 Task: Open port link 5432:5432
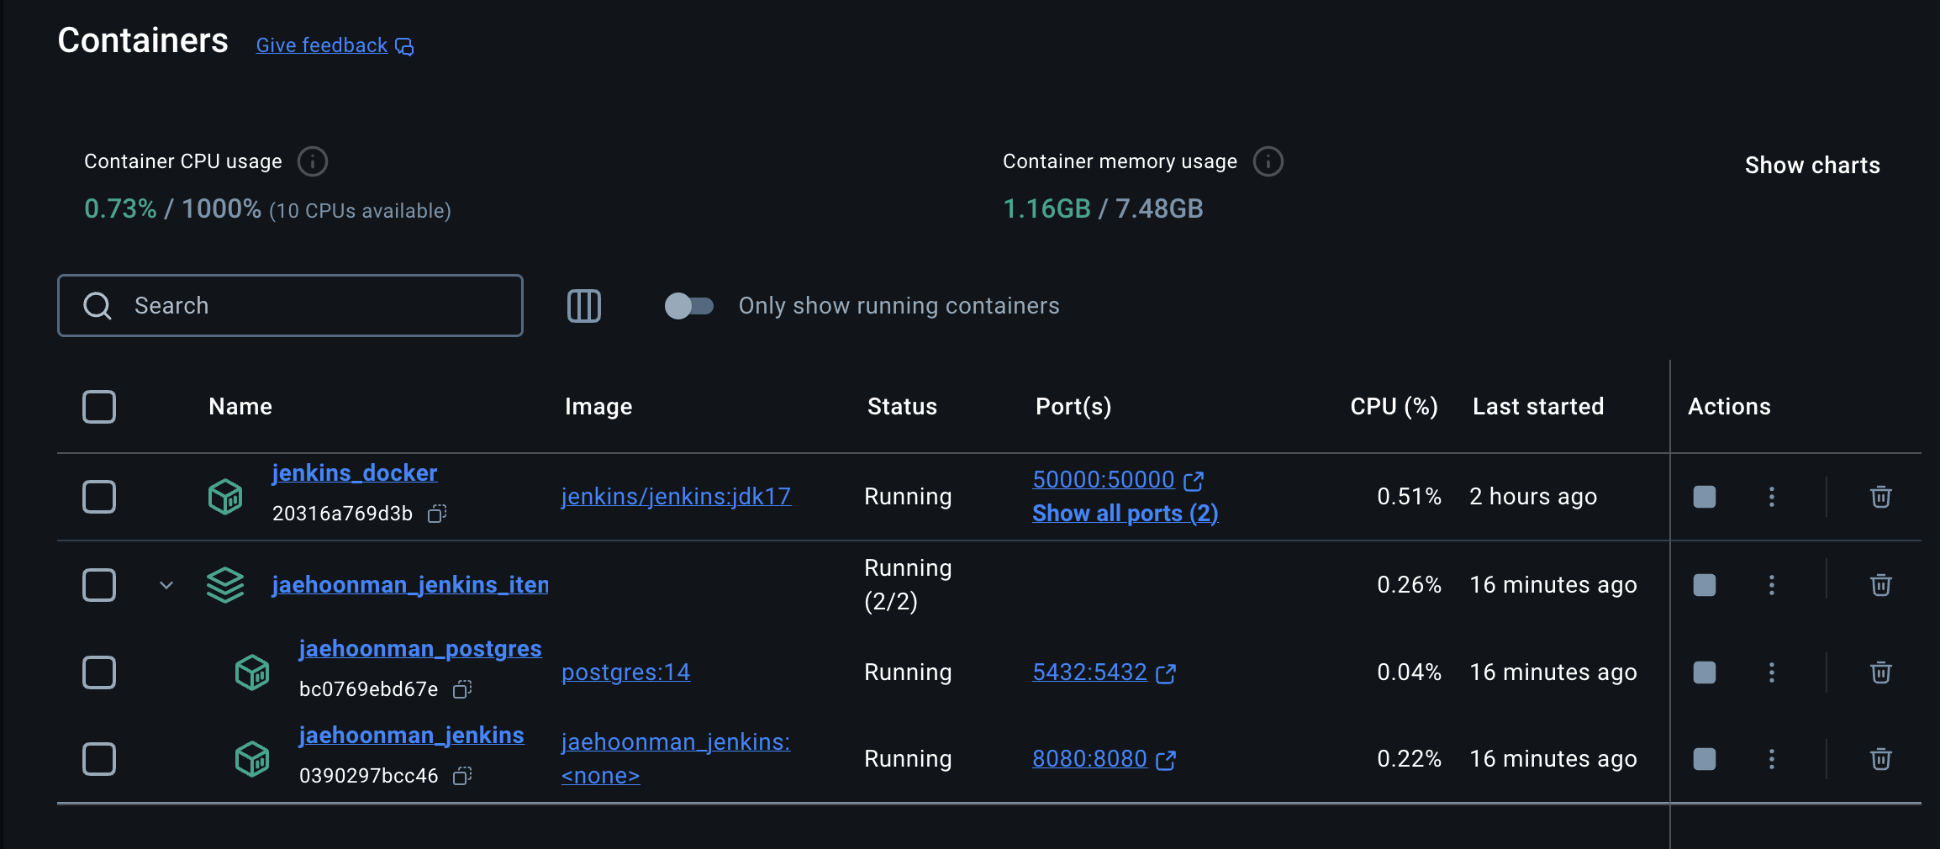click(1089, 672)
